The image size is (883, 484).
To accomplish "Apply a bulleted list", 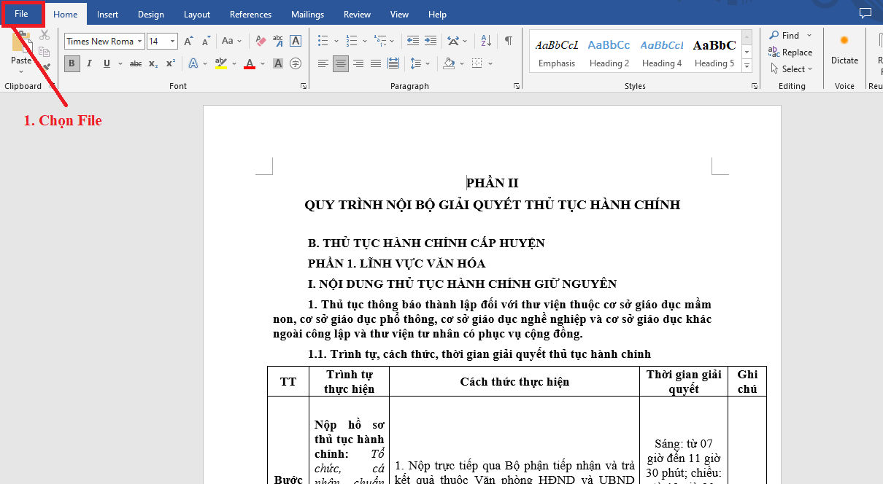I will [323, 41].
